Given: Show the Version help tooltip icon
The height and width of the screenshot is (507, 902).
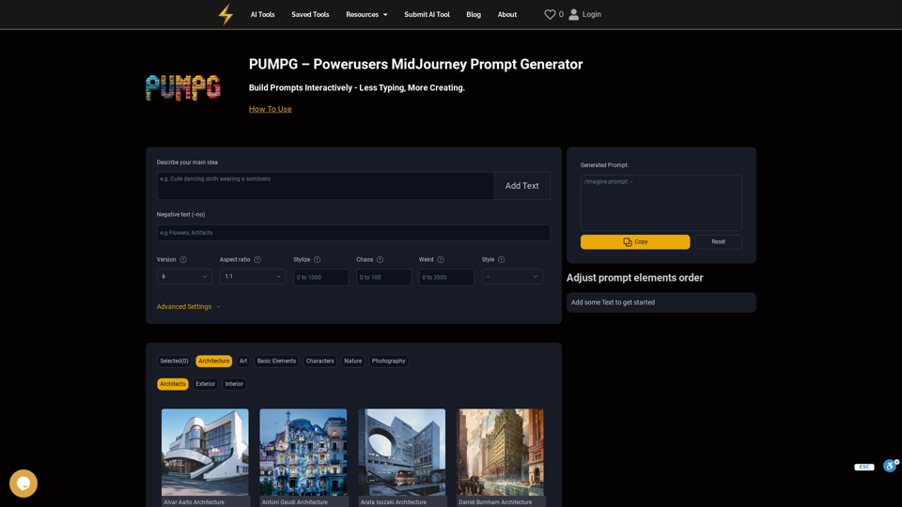Looking at the screenshot, I should click(183, 260).
